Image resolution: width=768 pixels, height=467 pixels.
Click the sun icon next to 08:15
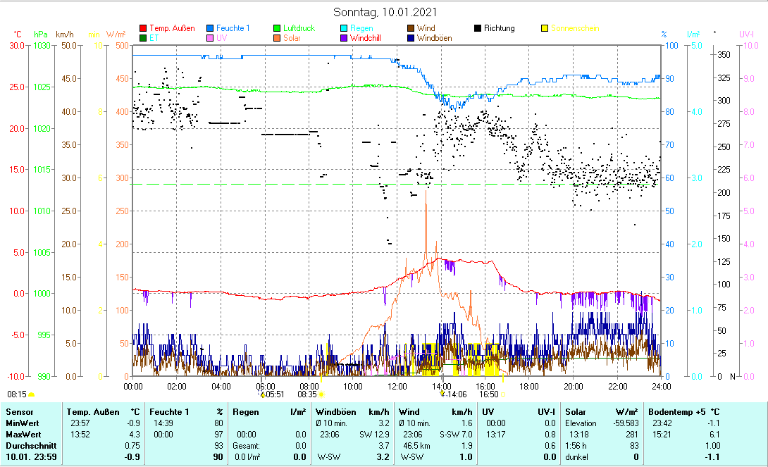[x=32, y=395]
